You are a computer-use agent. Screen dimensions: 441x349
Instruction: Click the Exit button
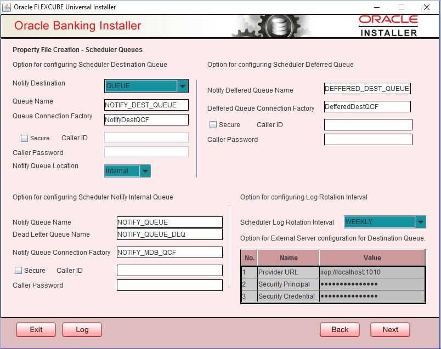click(36, 329)
